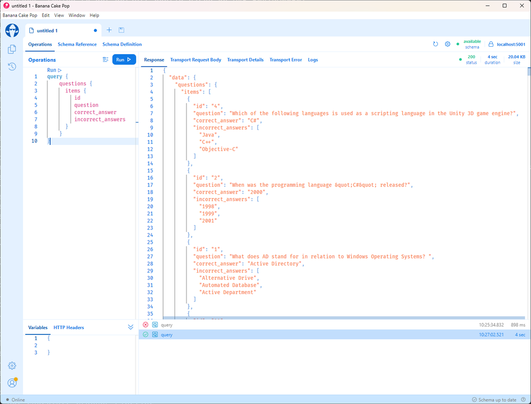
Task: Open connection settings gear next to the schema status
Action: 448,44
